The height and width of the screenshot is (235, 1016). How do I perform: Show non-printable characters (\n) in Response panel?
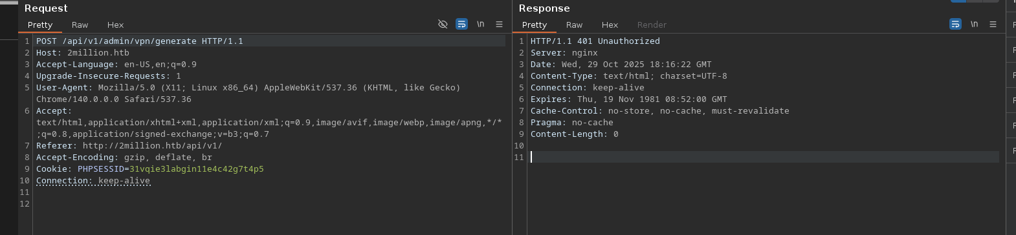975,24
